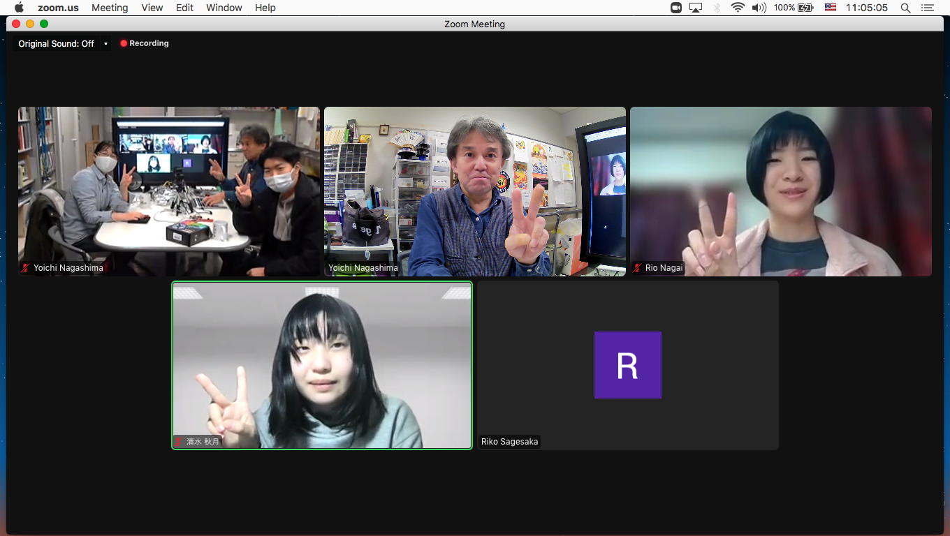Close the Zoom Meeting window

(16, 24)
